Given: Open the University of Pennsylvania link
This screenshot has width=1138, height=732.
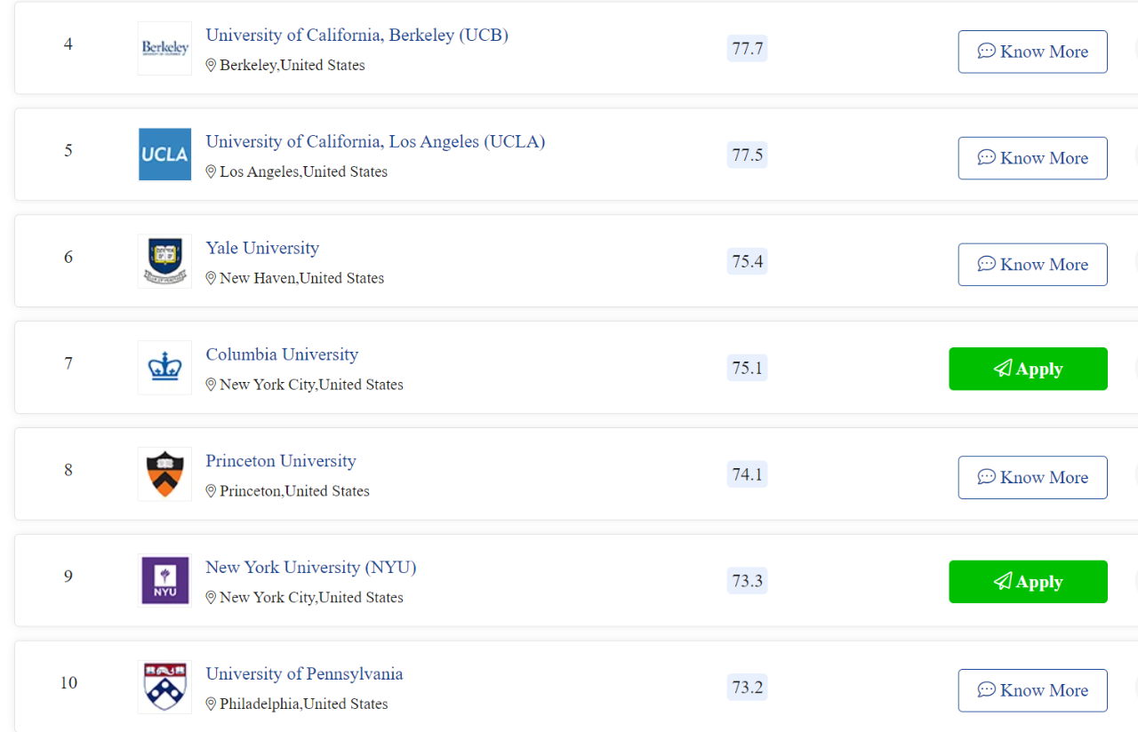Looking at the screenshot, I should coord(304,673).
